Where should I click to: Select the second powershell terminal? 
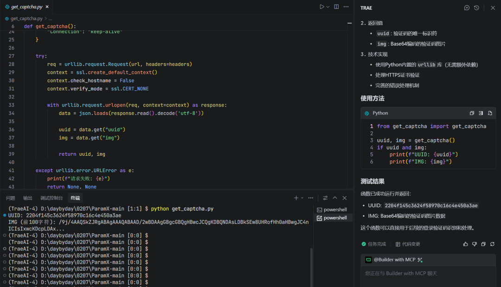point(332,218)
